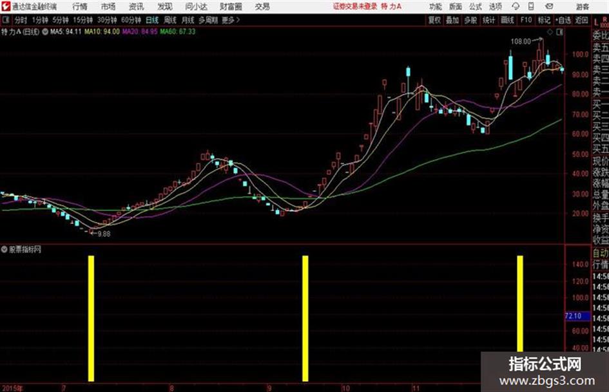Click the MA10: 94.00 value label
Screen dimensions: 609x392
click(102, 32)
